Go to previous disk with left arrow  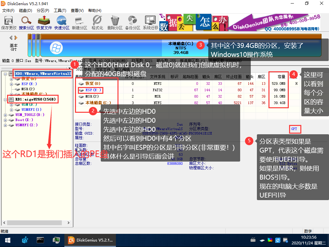click(x=11, y=38)
